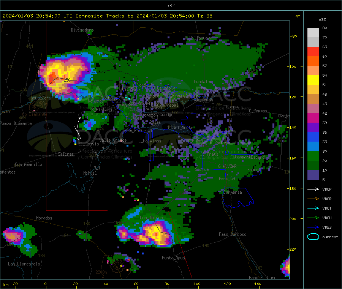Click the storm cell core below Los_Toldos

click(x=155, y=234)
